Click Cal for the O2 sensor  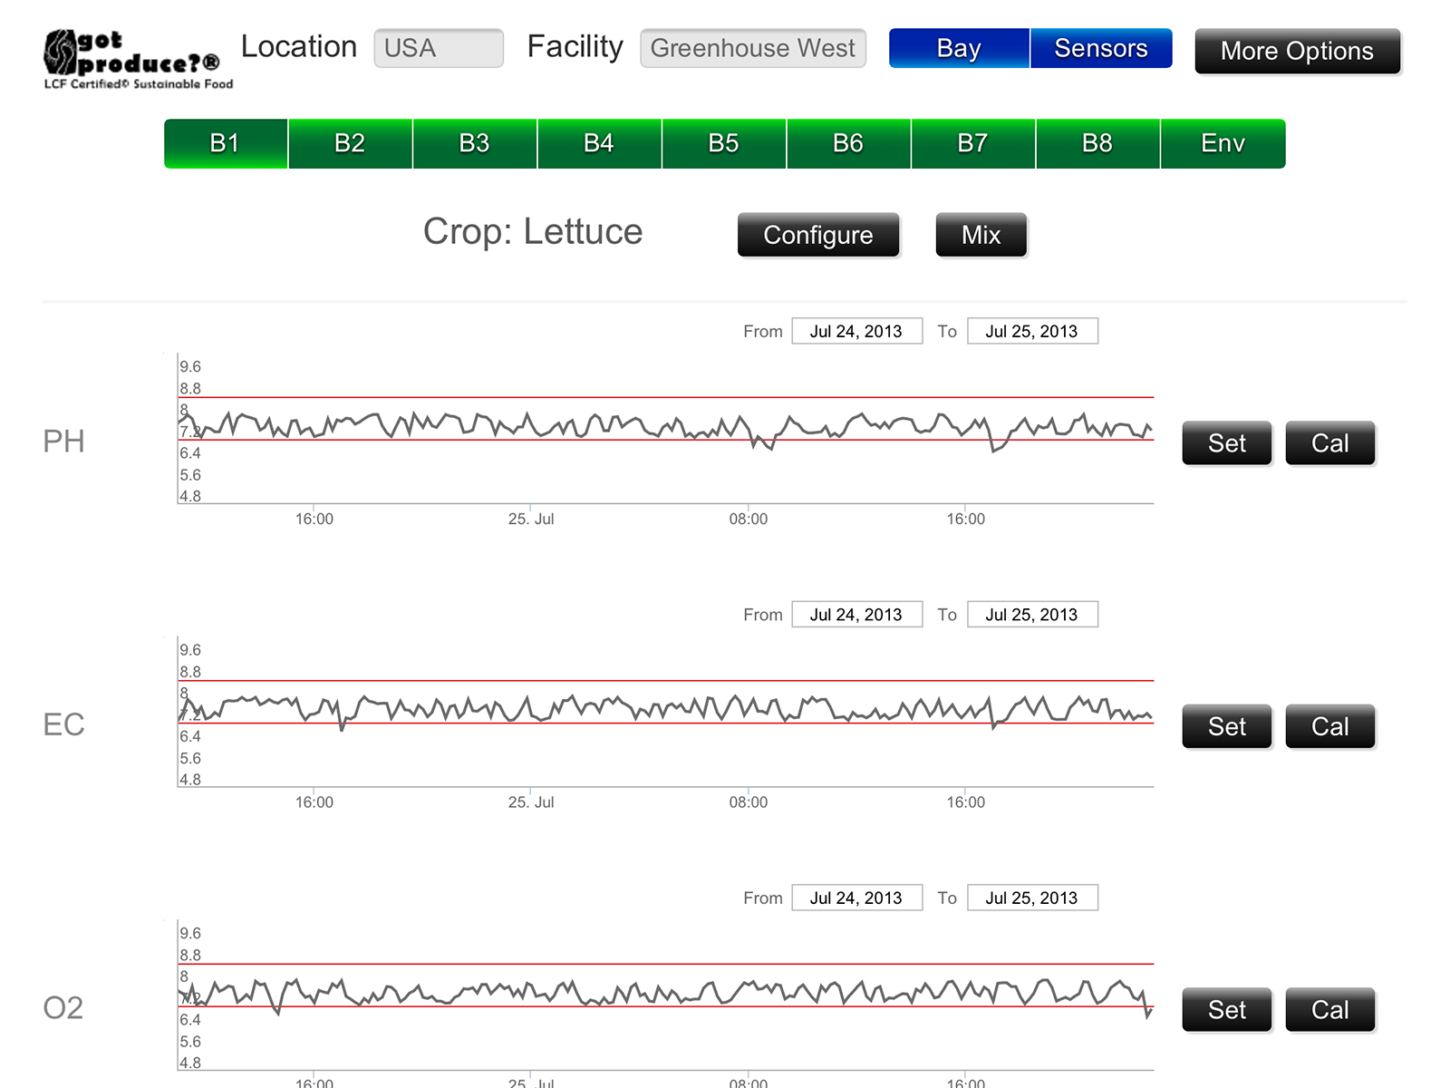(1329, 1010)
